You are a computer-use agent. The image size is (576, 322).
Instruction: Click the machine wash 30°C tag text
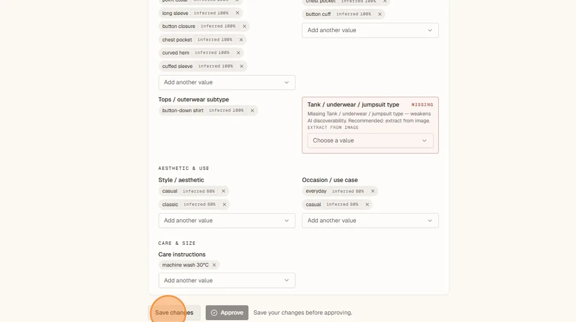[185, 265]
